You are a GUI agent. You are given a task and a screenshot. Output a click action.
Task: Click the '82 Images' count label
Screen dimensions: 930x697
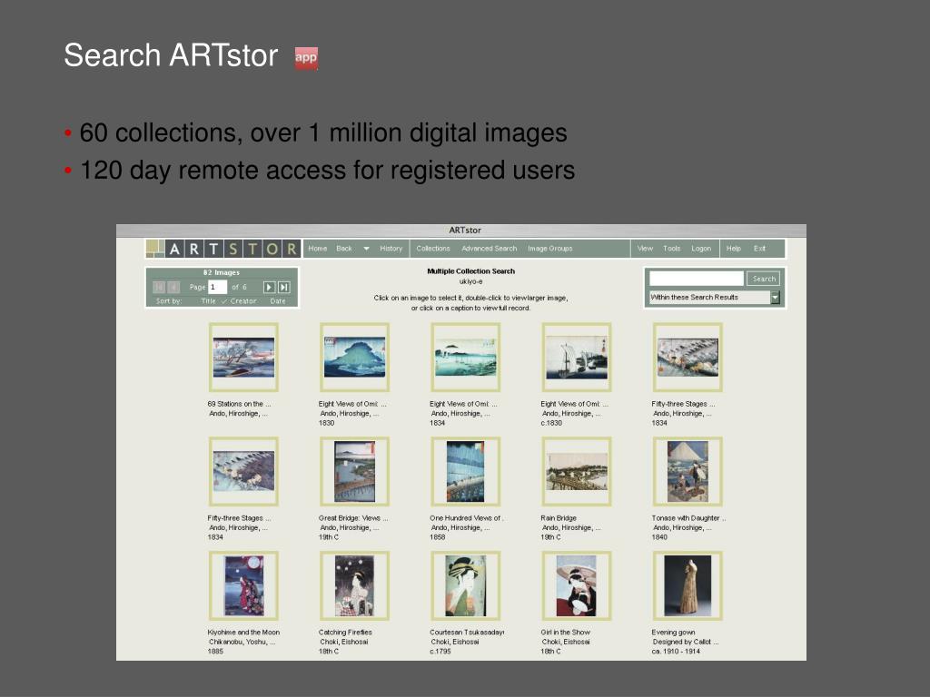[x=222, y=272]
